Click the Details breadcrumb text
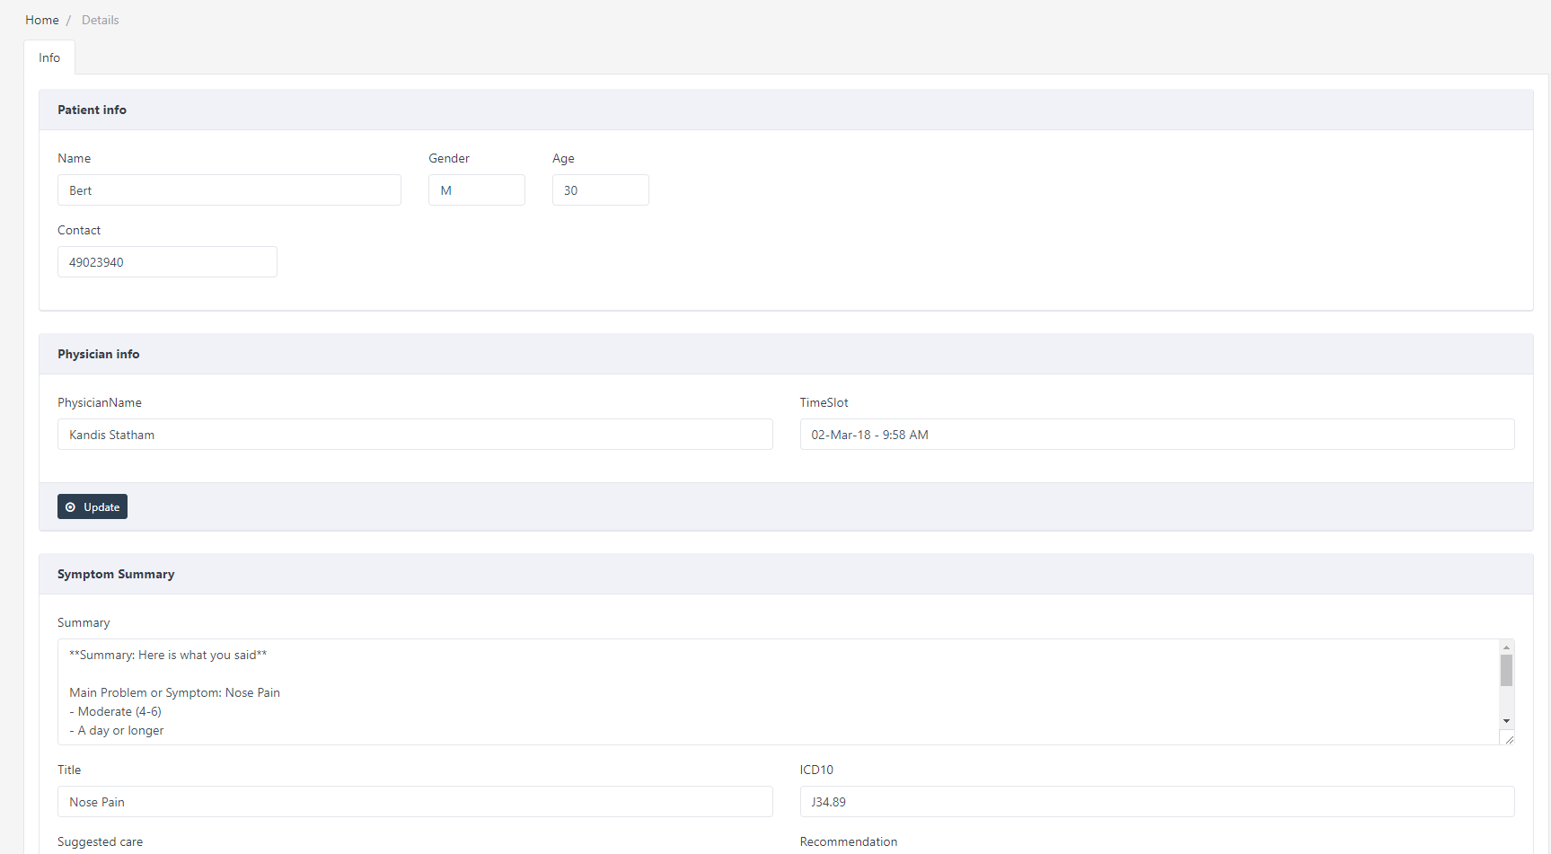The height and width of the screenshot is (854, 1551). click(100, 20)
